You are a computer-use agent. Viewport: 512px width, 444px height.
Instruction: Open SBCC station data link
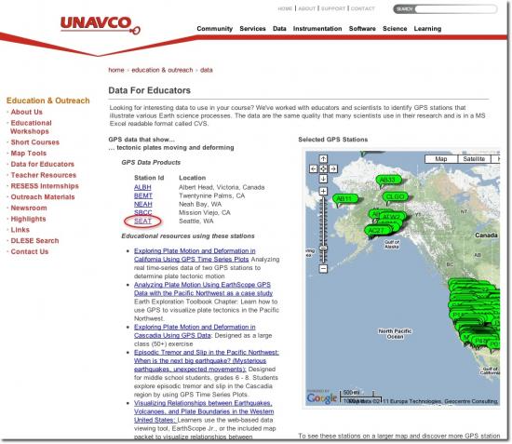(143, 212)
